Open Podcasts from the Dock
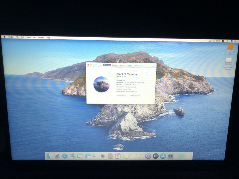Image resolution: width=239 pixels, height=179 pixels. 148,156
